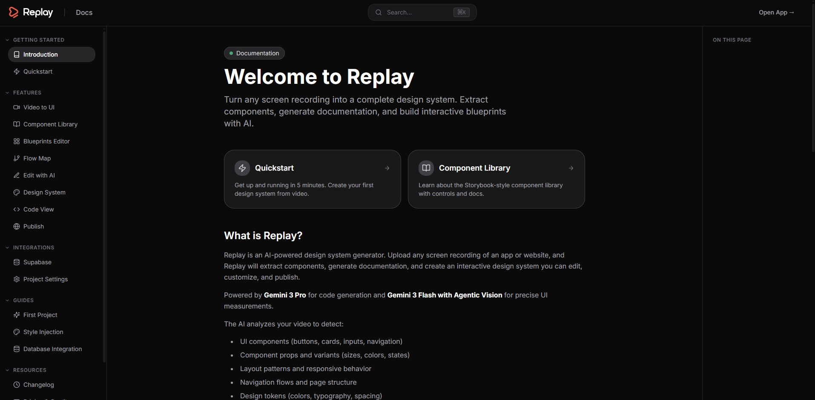Screen dimensions: 815x400
Task: Click the ⌘K shortcut badge
Action: (461, 12)
